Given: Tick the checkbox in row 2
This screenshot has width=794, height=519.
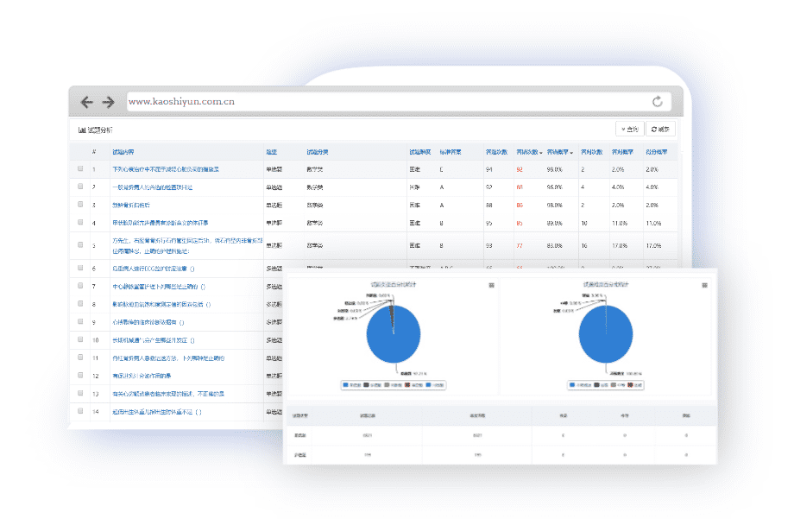Looking at the screenshot, I should 80,187.
